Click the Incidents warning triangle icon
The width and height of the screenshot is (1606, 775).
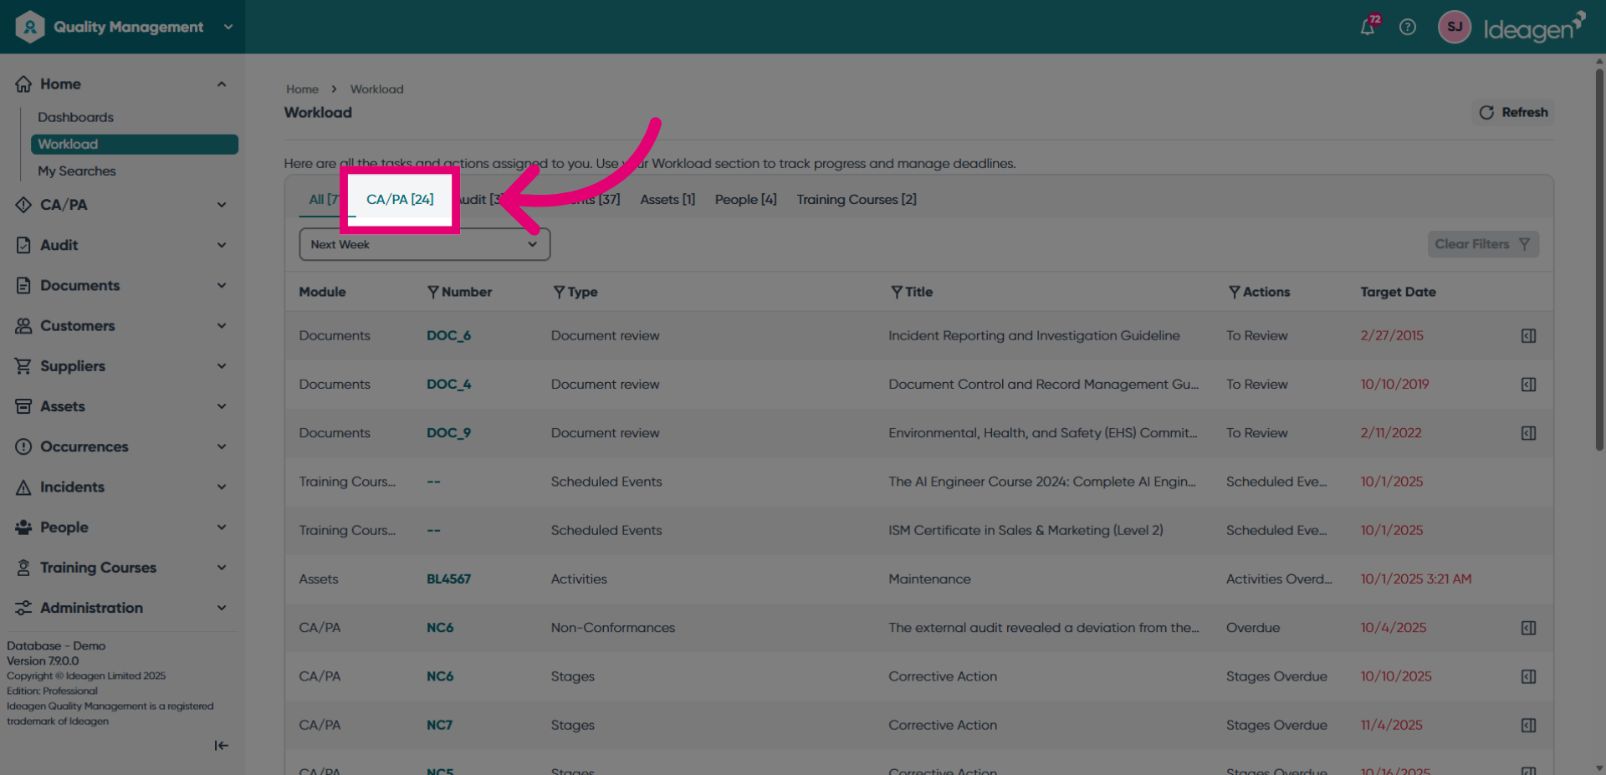[x=23, y=487]
